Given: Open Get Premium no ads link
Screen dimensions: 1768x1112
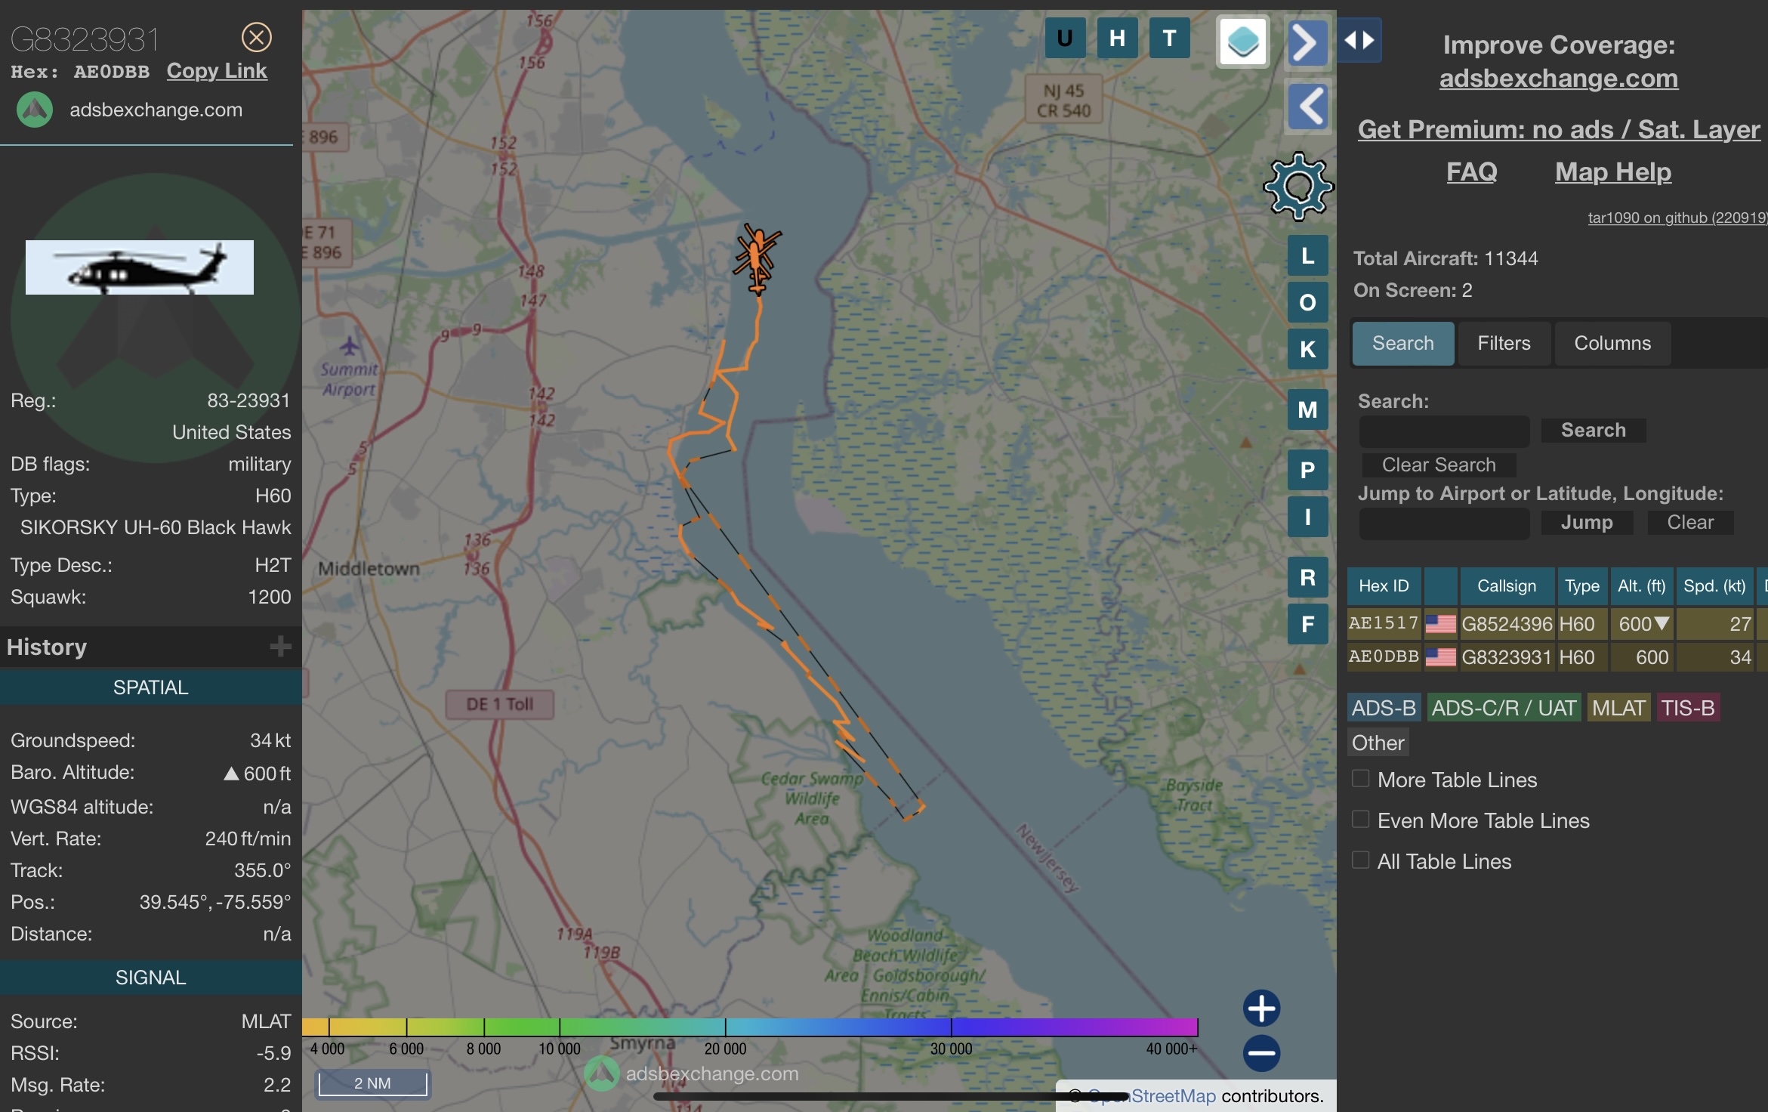Looking at the screenshot, I should 1559,130.
